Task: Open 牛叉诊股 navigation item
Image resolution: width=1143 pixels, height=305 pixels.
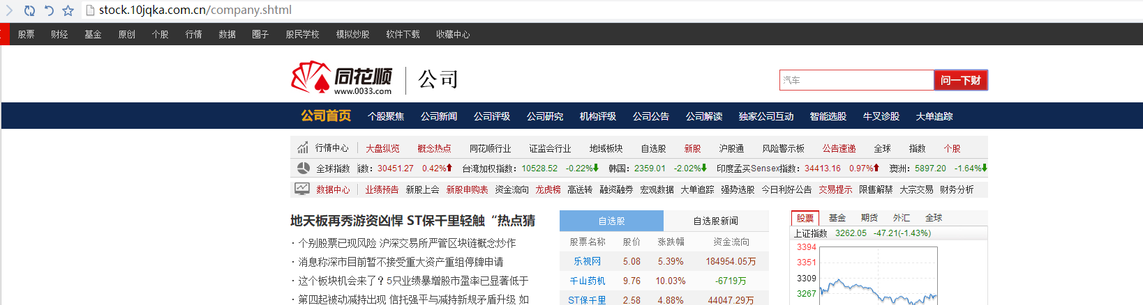Action: [x=881, y=116]
